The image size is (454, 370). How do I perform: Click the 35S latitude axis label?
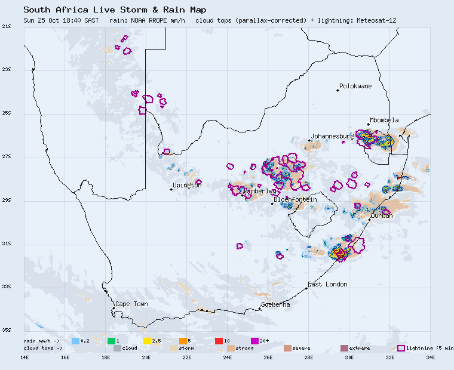7,330
